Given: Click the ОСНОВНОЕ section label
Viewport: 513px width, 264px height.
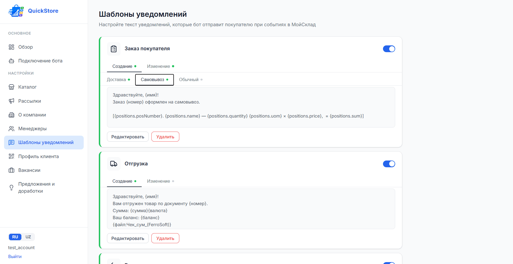Looking at the screenshot, I should [20, 33].
